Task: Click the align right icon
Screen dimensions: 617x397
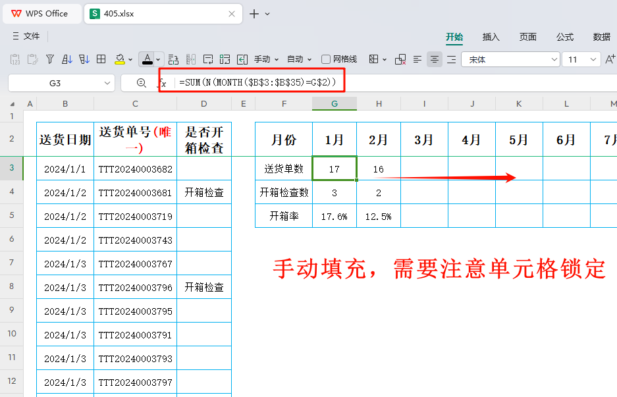Action: (x=452, y=59)
